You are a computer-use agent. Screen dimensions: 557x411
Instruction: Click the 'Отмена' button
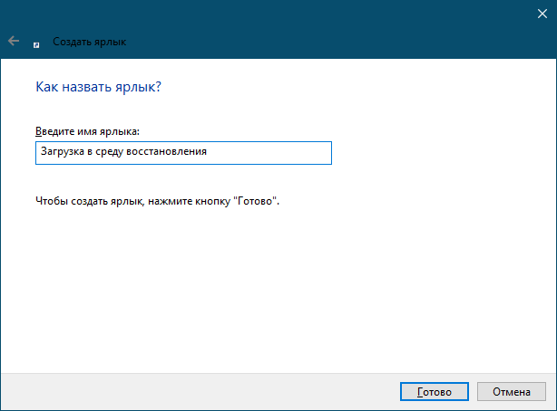coord(511,391)
